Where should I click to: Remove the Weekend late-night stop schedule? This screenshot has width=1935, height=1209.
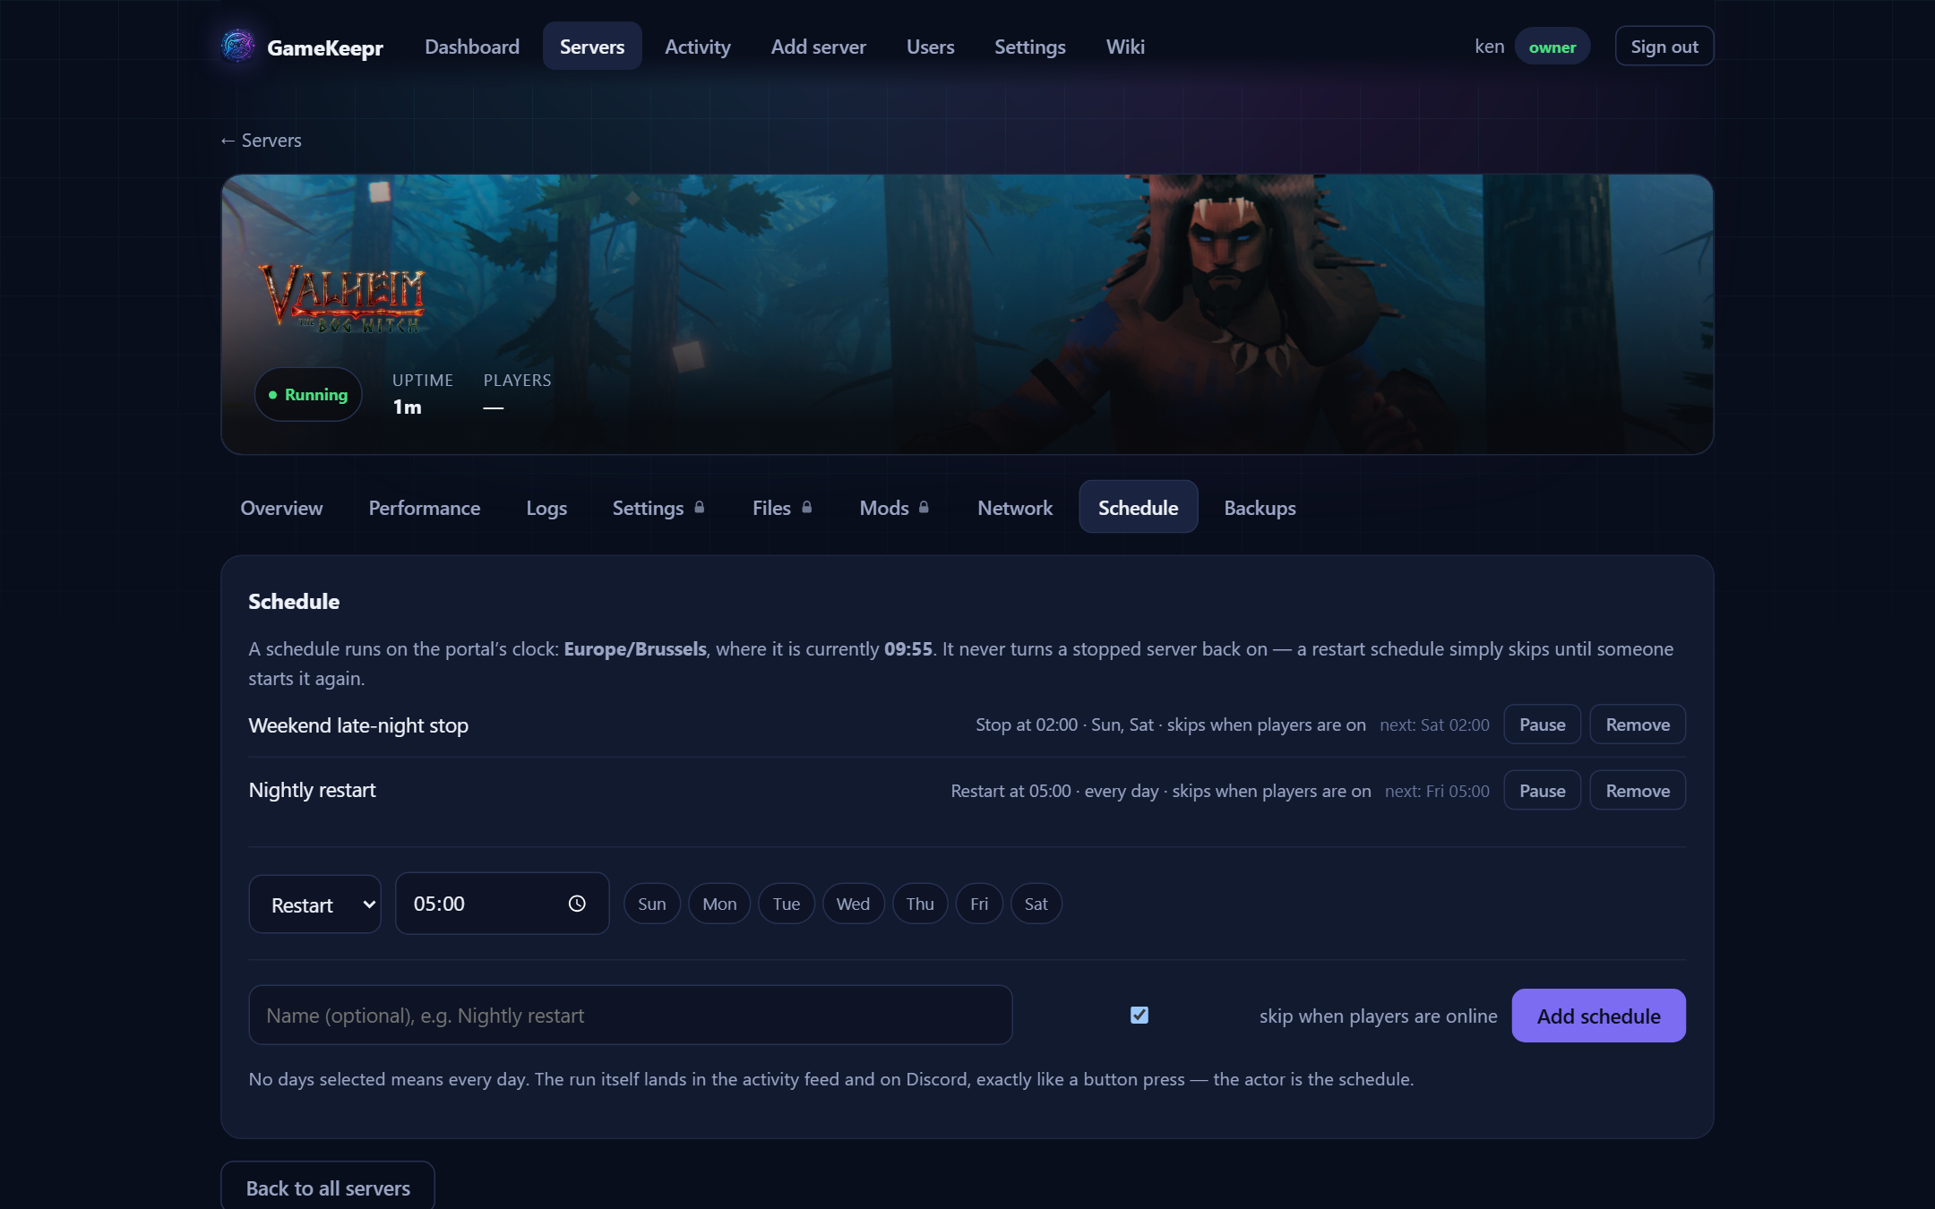pyautogui.click(x=1638, y=725)
